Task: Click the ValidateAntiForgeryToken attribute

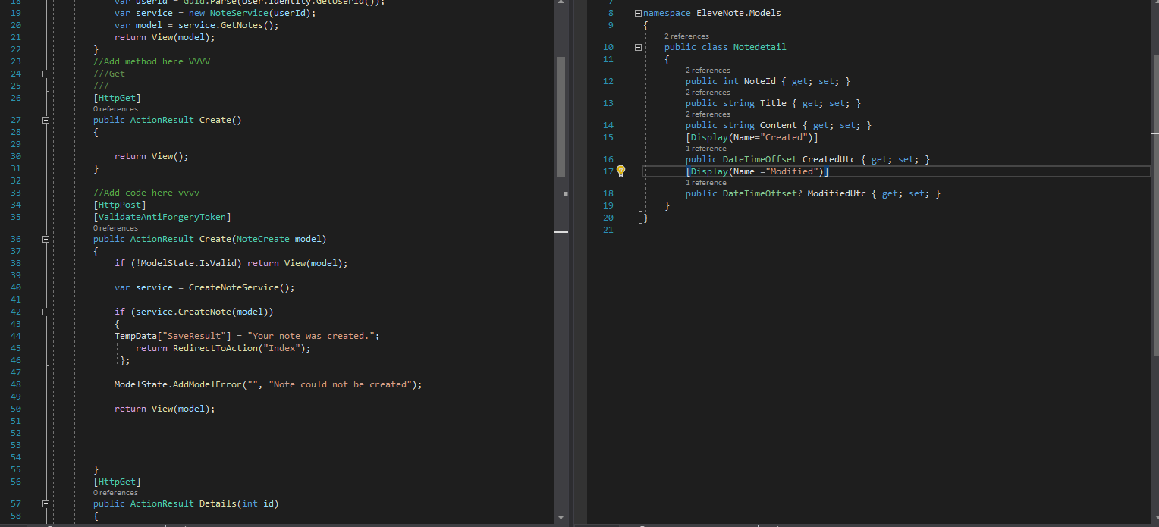Action: tap(162, 217)
